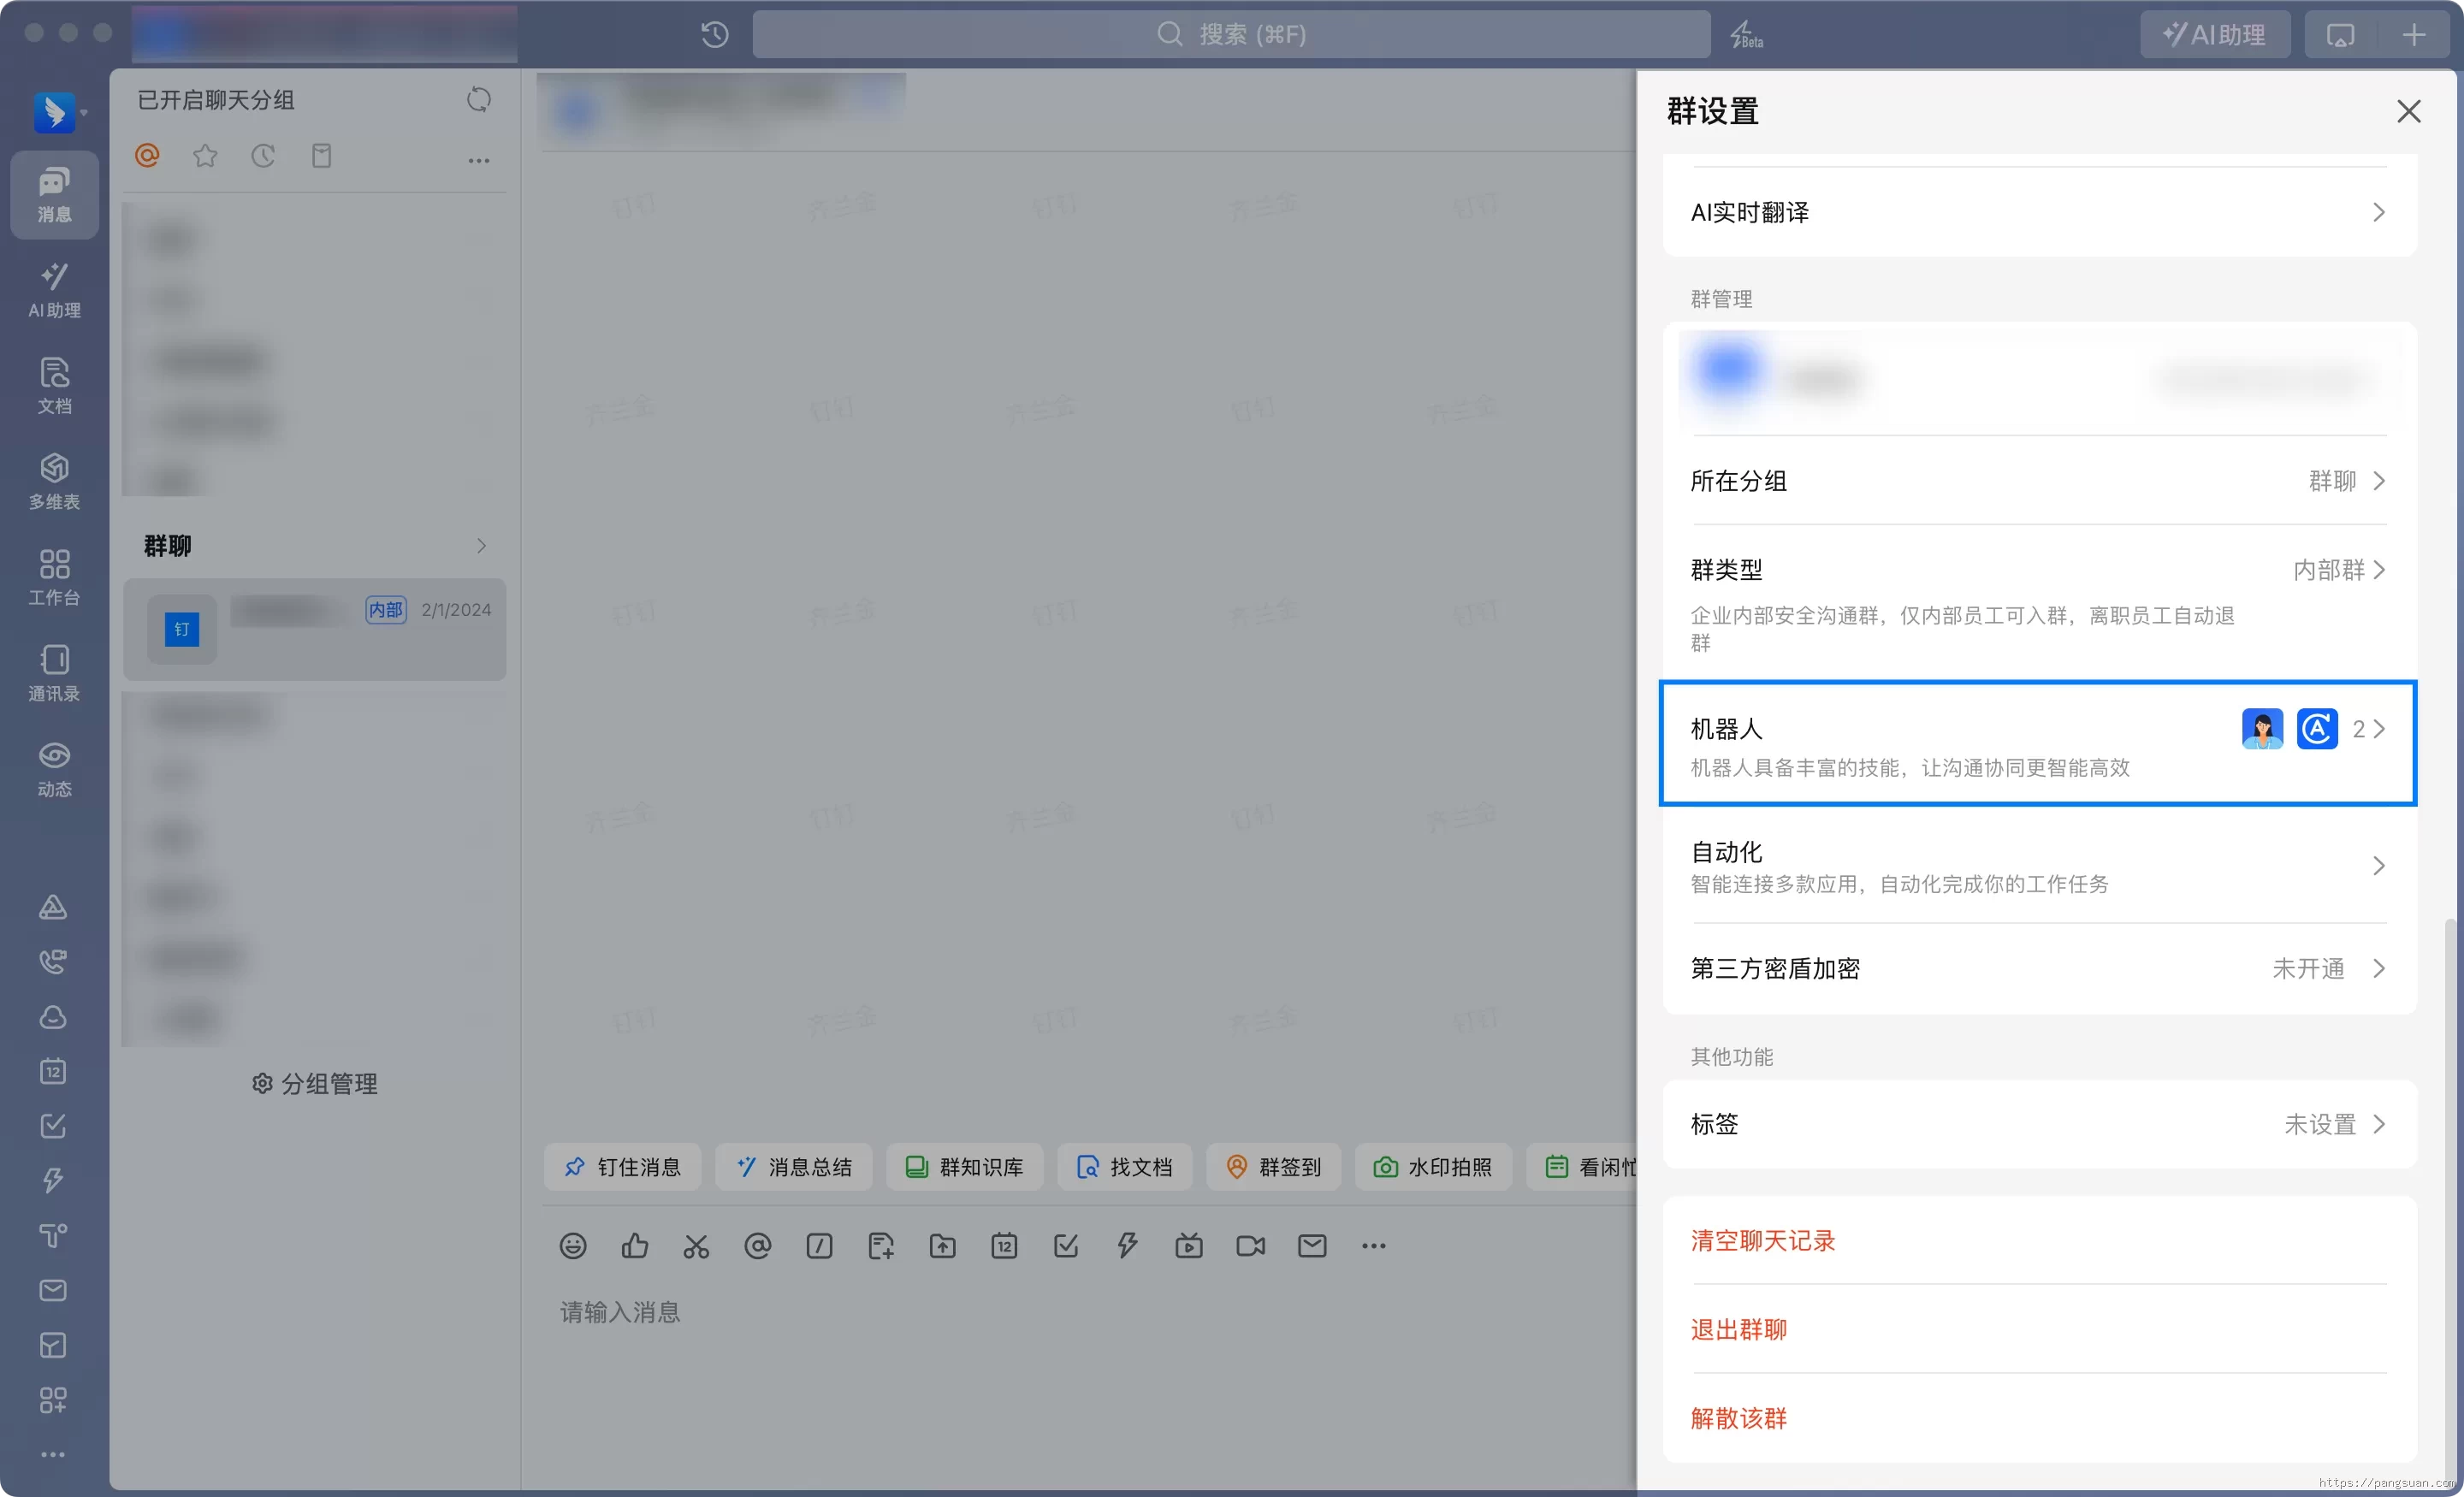Click the @ mention icon

pos(757,1246)
